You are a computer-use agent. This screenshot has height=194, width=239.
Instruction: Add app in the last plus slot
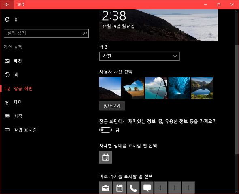[x=188, y=188]
